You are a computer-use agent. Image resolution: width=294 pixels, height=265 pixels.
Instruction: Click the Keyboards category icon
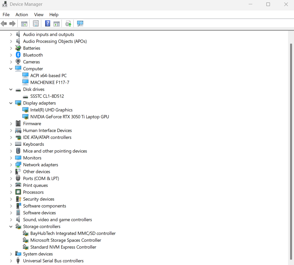point(18,144)
